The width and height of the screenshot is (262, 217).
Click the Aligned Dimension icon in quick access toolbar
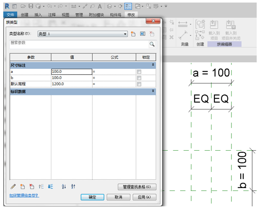tap(85, 7)
